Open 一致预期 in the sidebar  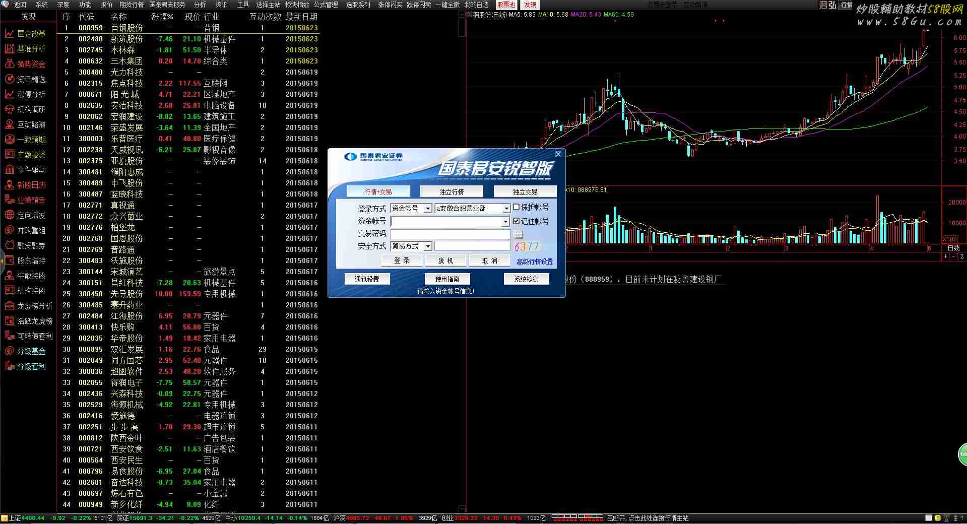[25, 140]
